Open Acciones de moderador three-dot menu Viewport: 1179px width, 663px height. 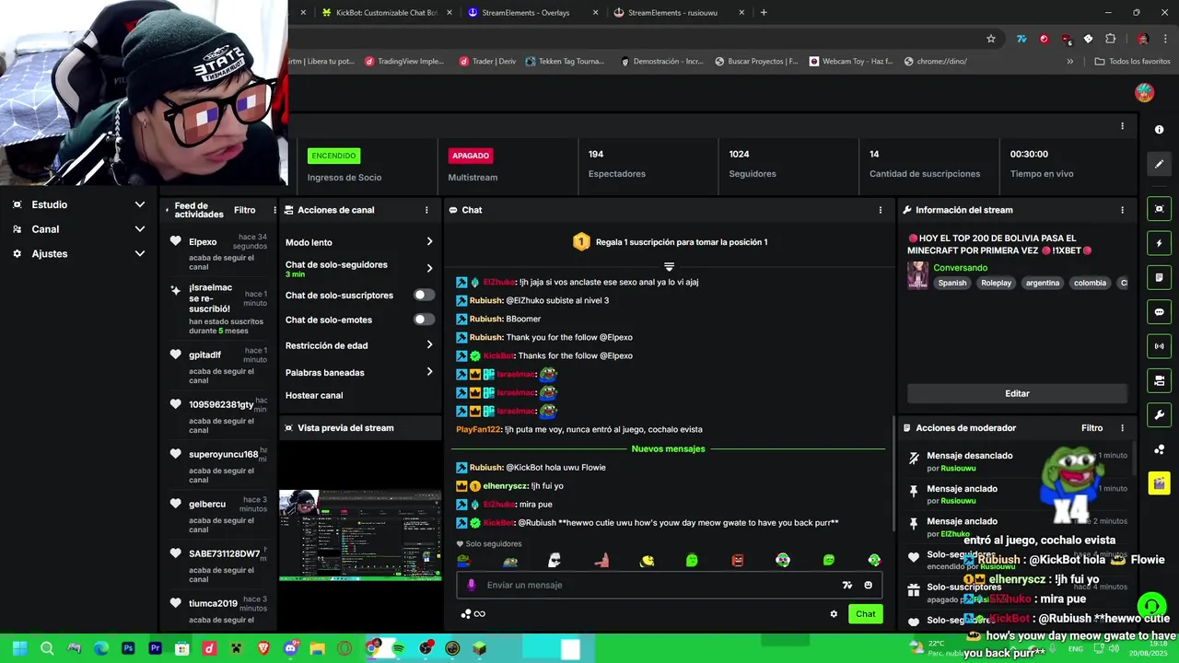click(1122, 428)
